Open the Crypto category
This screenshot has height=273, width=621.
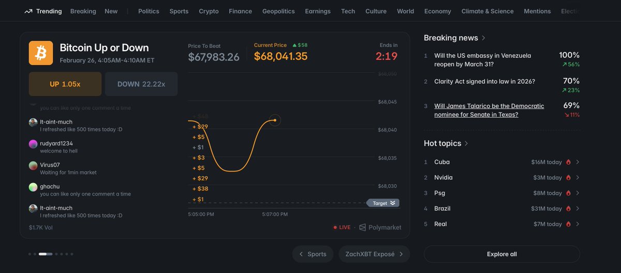coord(209,11)
